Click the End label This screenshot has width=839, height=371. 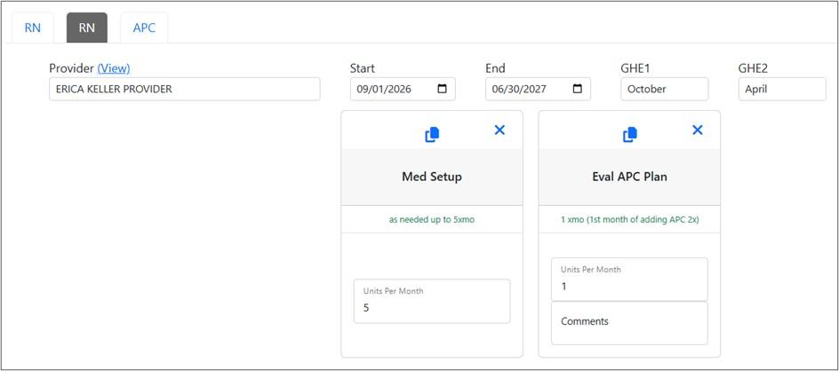(495, 68)
